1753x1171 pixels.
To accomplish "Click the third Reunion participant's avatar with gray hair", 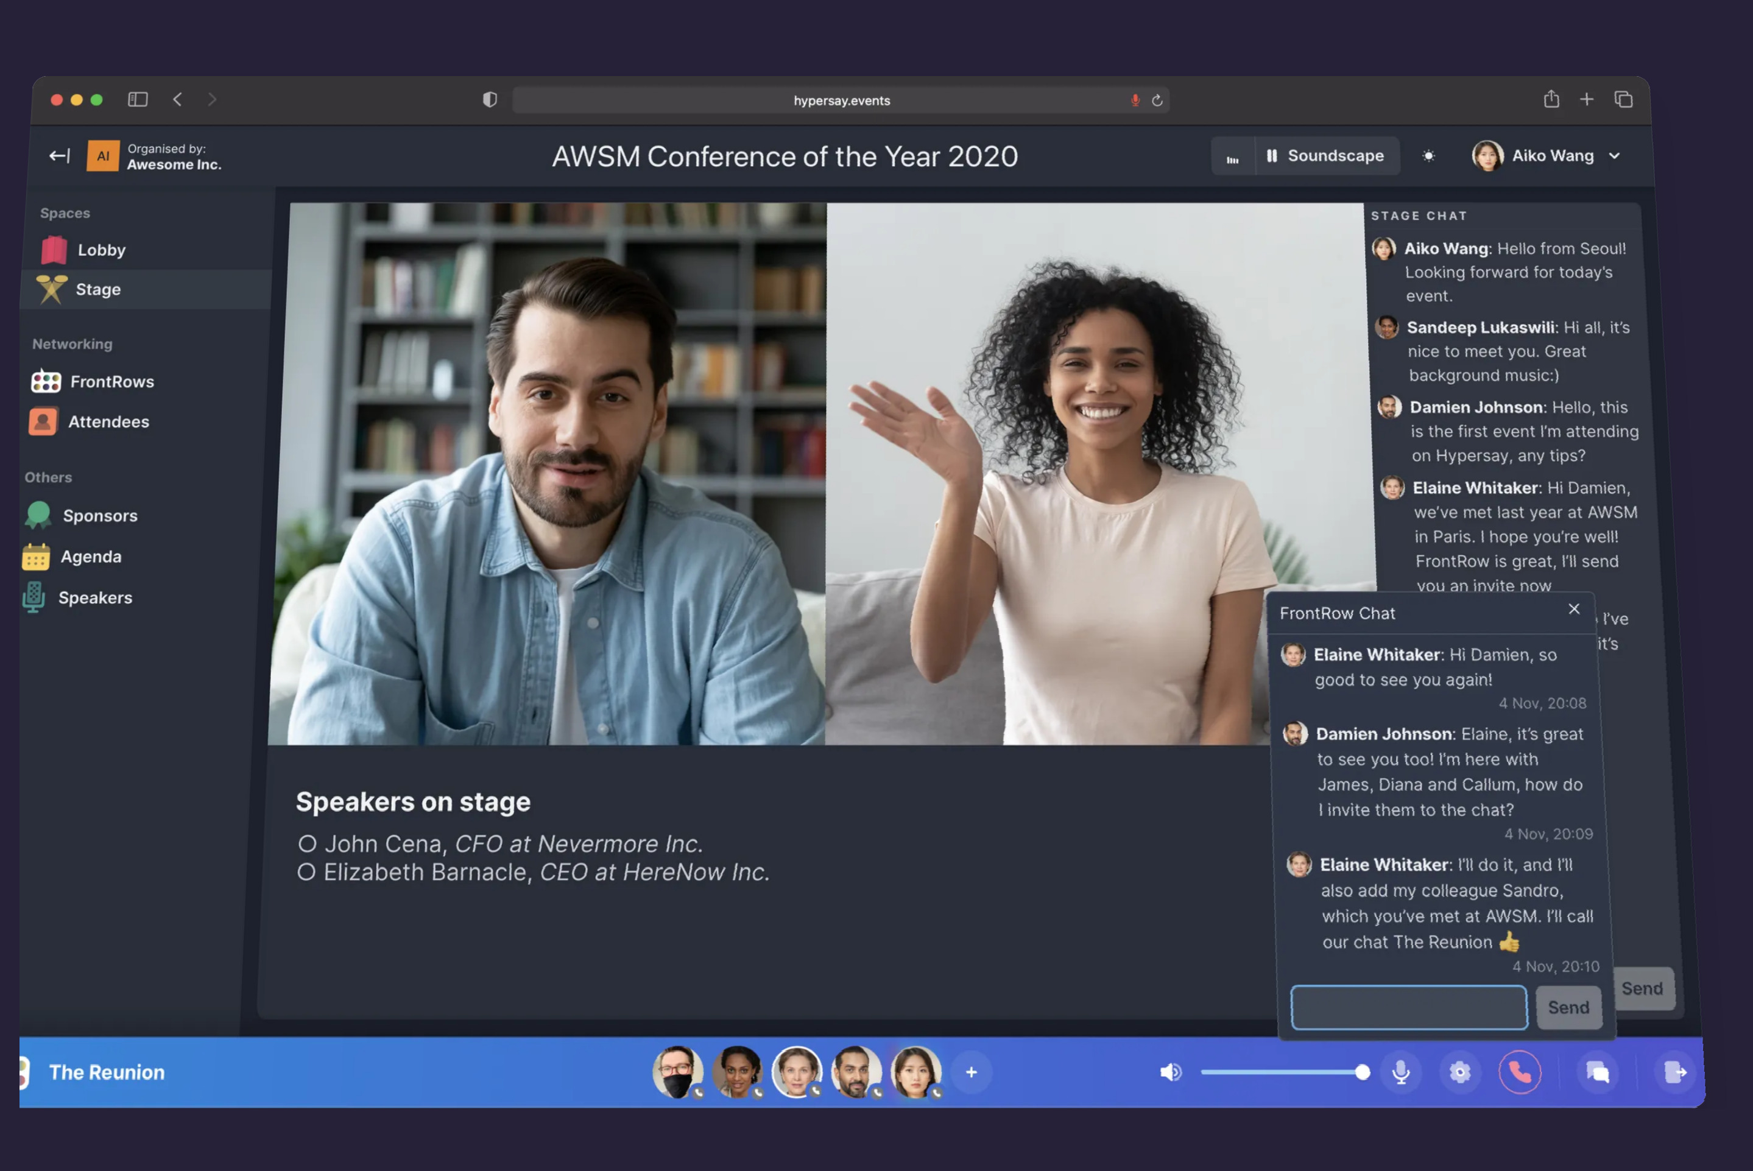I will point(796,1072).
